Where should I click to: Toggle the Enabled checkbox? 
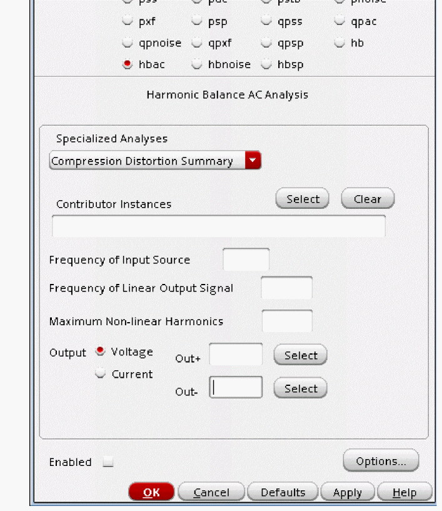point(108,462)
